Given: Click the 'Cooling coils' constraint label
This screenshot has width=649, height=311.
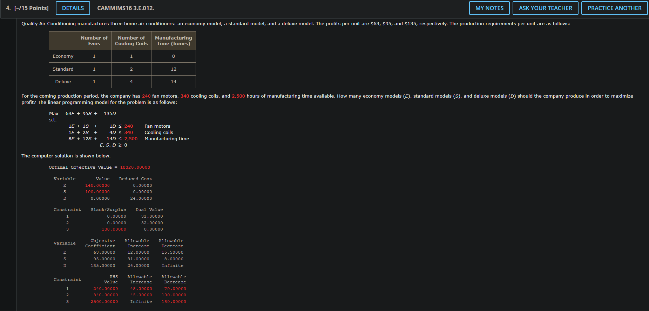Looking at the screenshot, I should coord(159,132).
